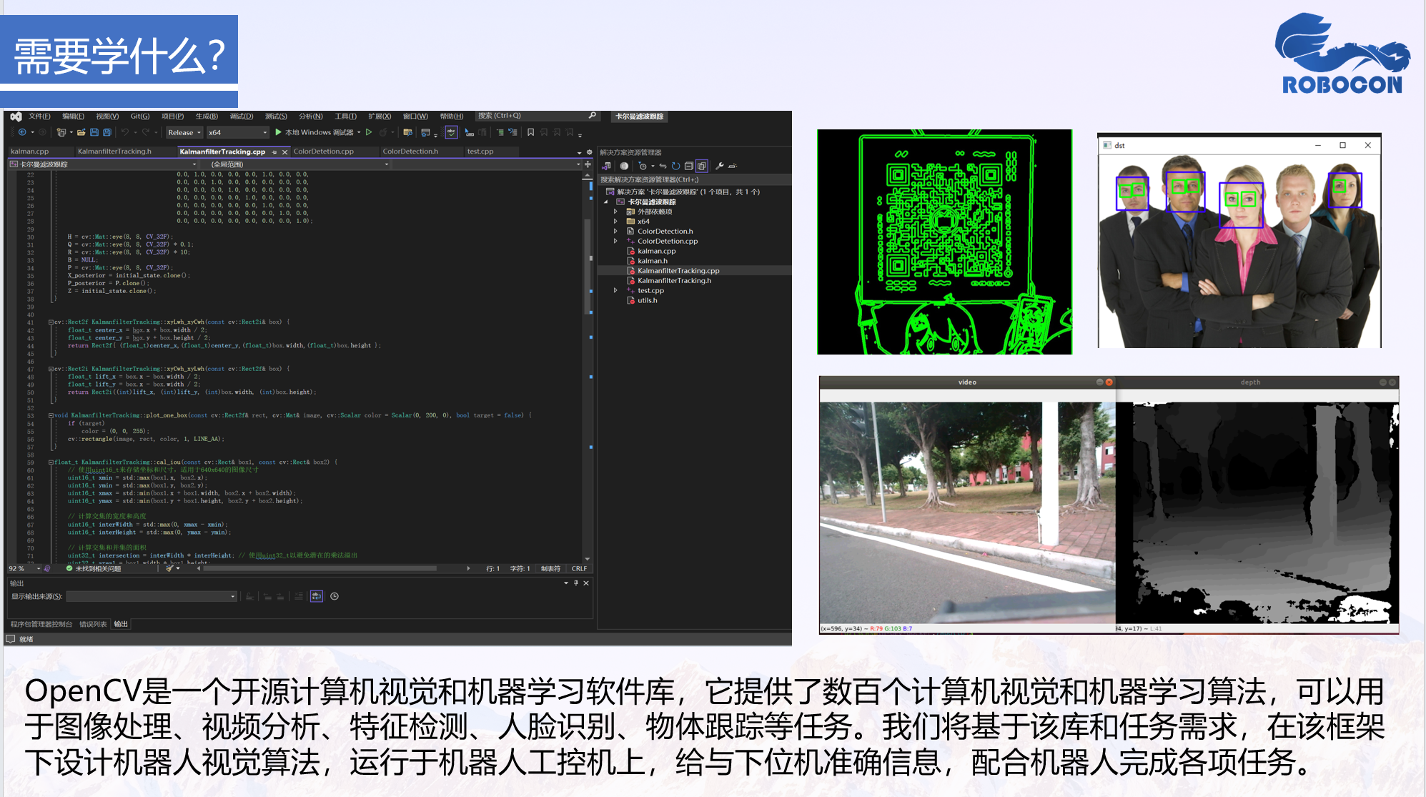Click the single Save file icon

pyautogui.click(x=94, y=132)
